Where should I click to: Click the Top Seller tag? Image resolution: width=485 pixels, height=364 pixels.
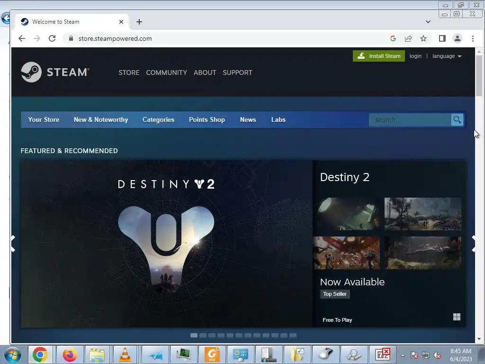(x=335, y=294)
